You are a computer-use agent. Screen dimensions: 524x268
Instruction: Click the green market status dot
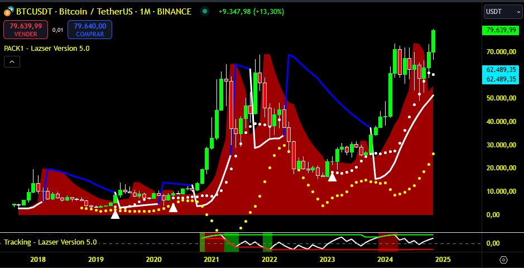pyautogui.click(x=205, y=11)
